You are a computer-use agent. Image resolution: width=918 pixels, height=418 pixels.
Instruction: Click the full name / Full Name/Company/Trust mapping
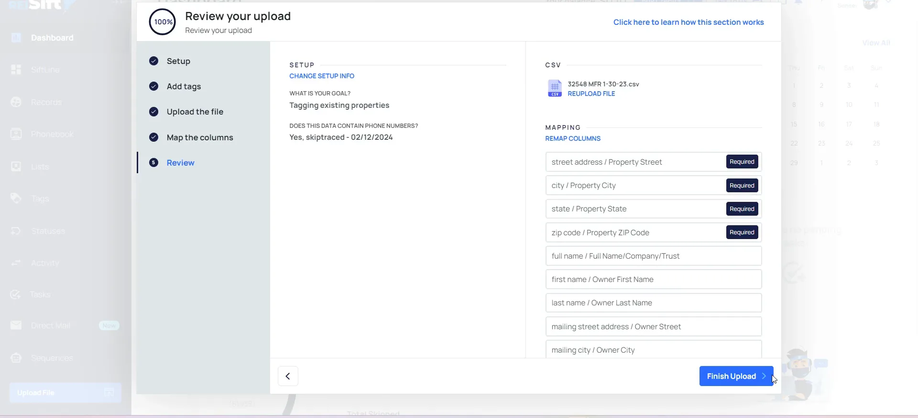(x=654, y=256)
